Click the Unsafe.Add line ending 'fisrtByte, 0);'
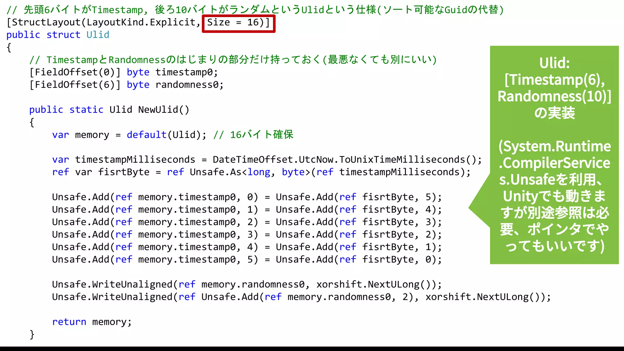Image resolution: width=624 pixels, height=351 pixels. coord(247,260)
